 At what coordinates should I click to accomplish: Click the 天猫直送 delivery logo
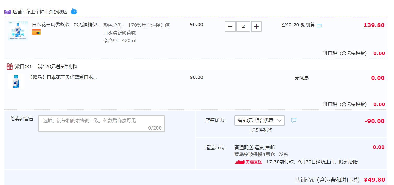click(248, 162)
